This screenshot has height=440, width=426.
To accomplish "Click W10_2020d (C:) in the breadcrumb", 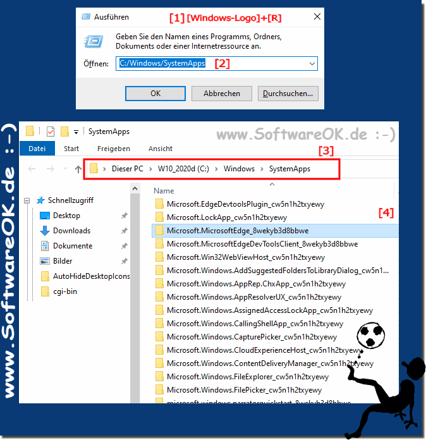I will pos(183,169).
